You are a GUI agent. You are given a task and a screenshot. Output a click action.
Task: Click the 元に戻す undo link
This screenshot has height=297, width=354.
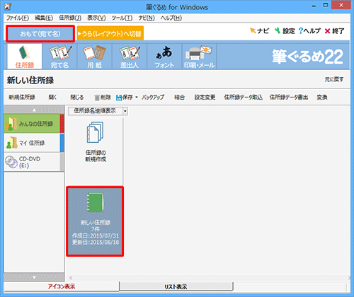coord(334,80)
